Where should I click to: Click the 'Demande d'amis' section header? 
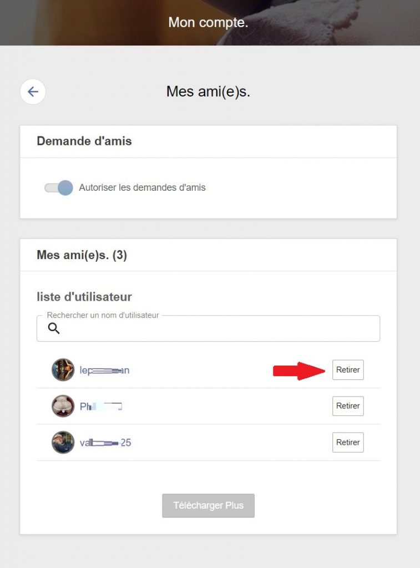(x=84, y=141)
